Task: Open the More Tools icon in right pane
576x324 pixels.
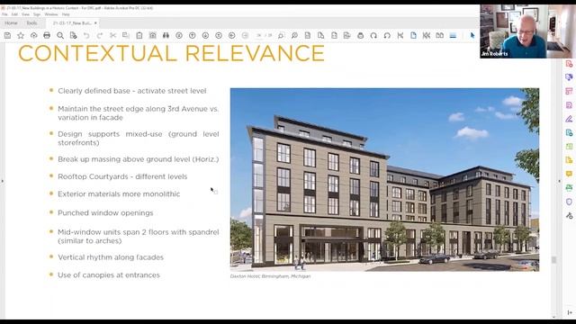Action: (x=569, y=215)
